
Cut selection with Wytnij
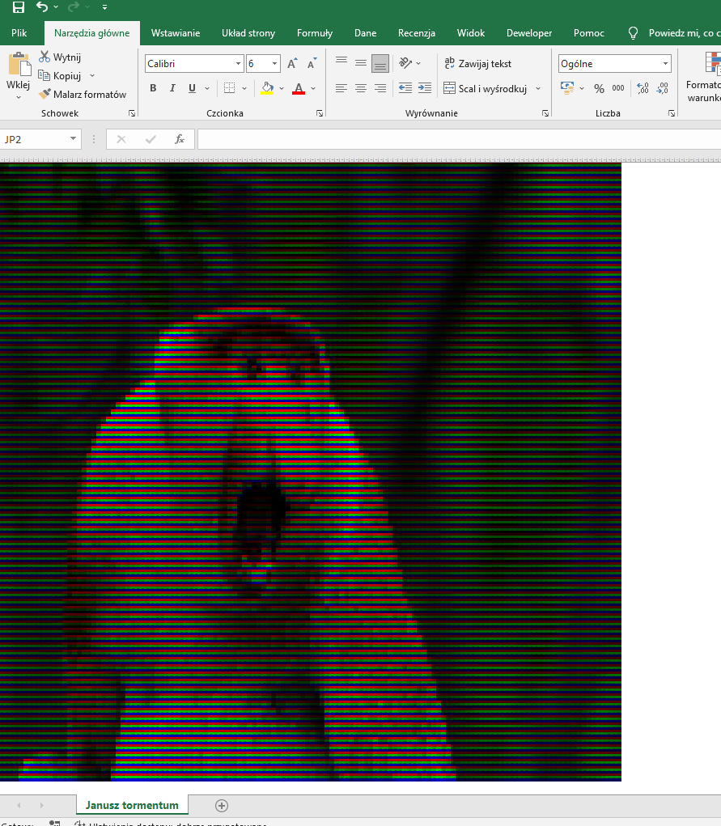point(60,57)
